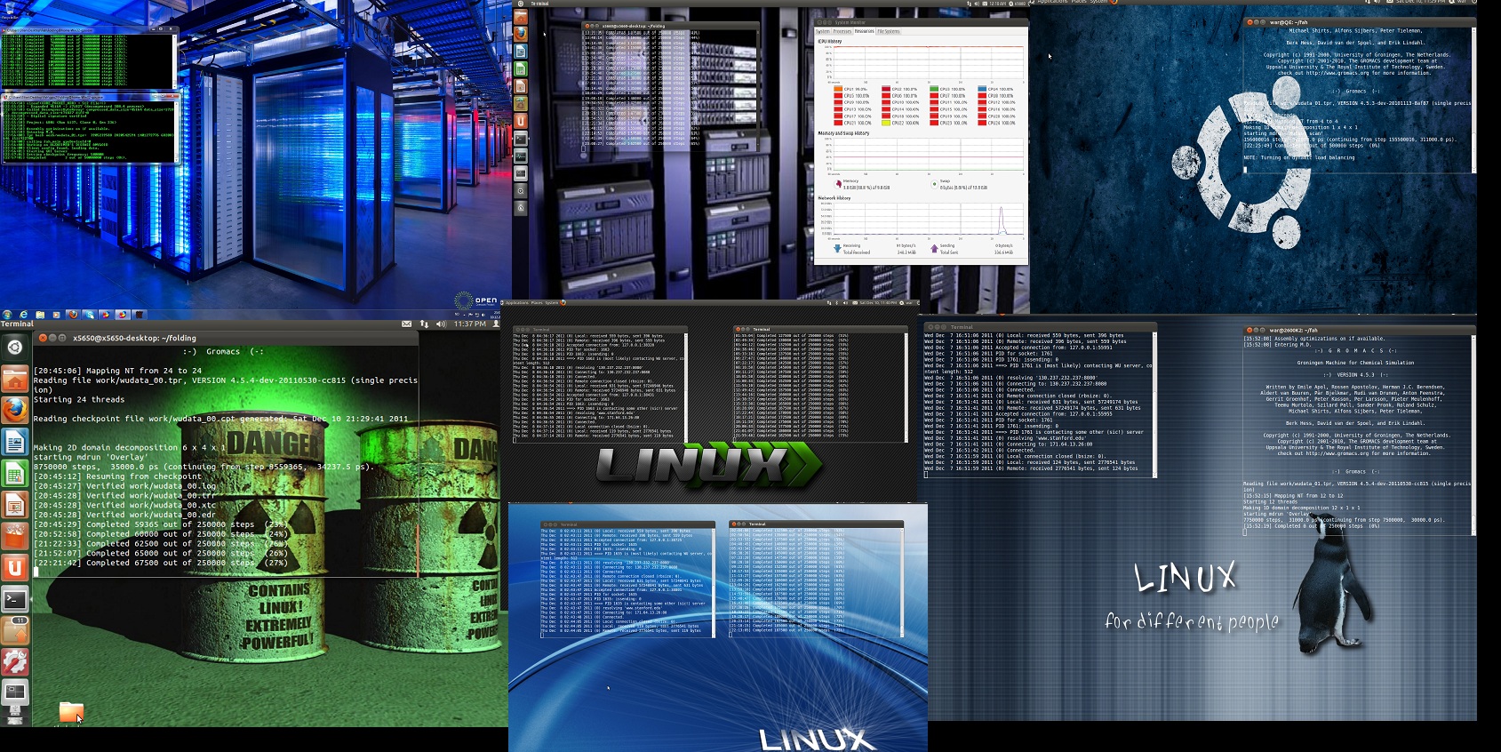Open Places menu in the panel below server-rack desktop
This screenshot has width=1501, height=752.
(537, 303)
